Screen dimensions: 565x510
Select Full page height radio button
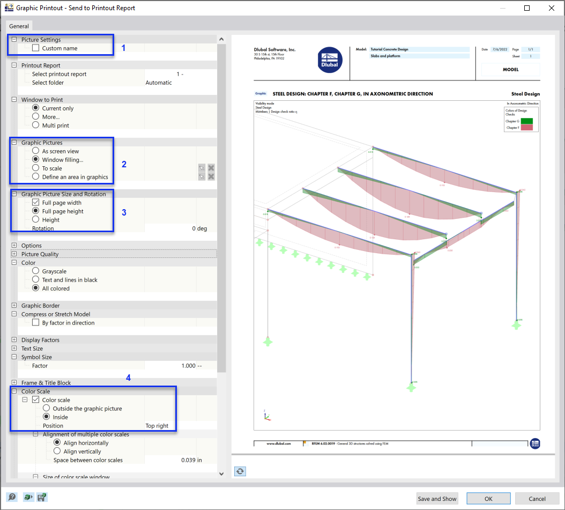pos(36,211)
